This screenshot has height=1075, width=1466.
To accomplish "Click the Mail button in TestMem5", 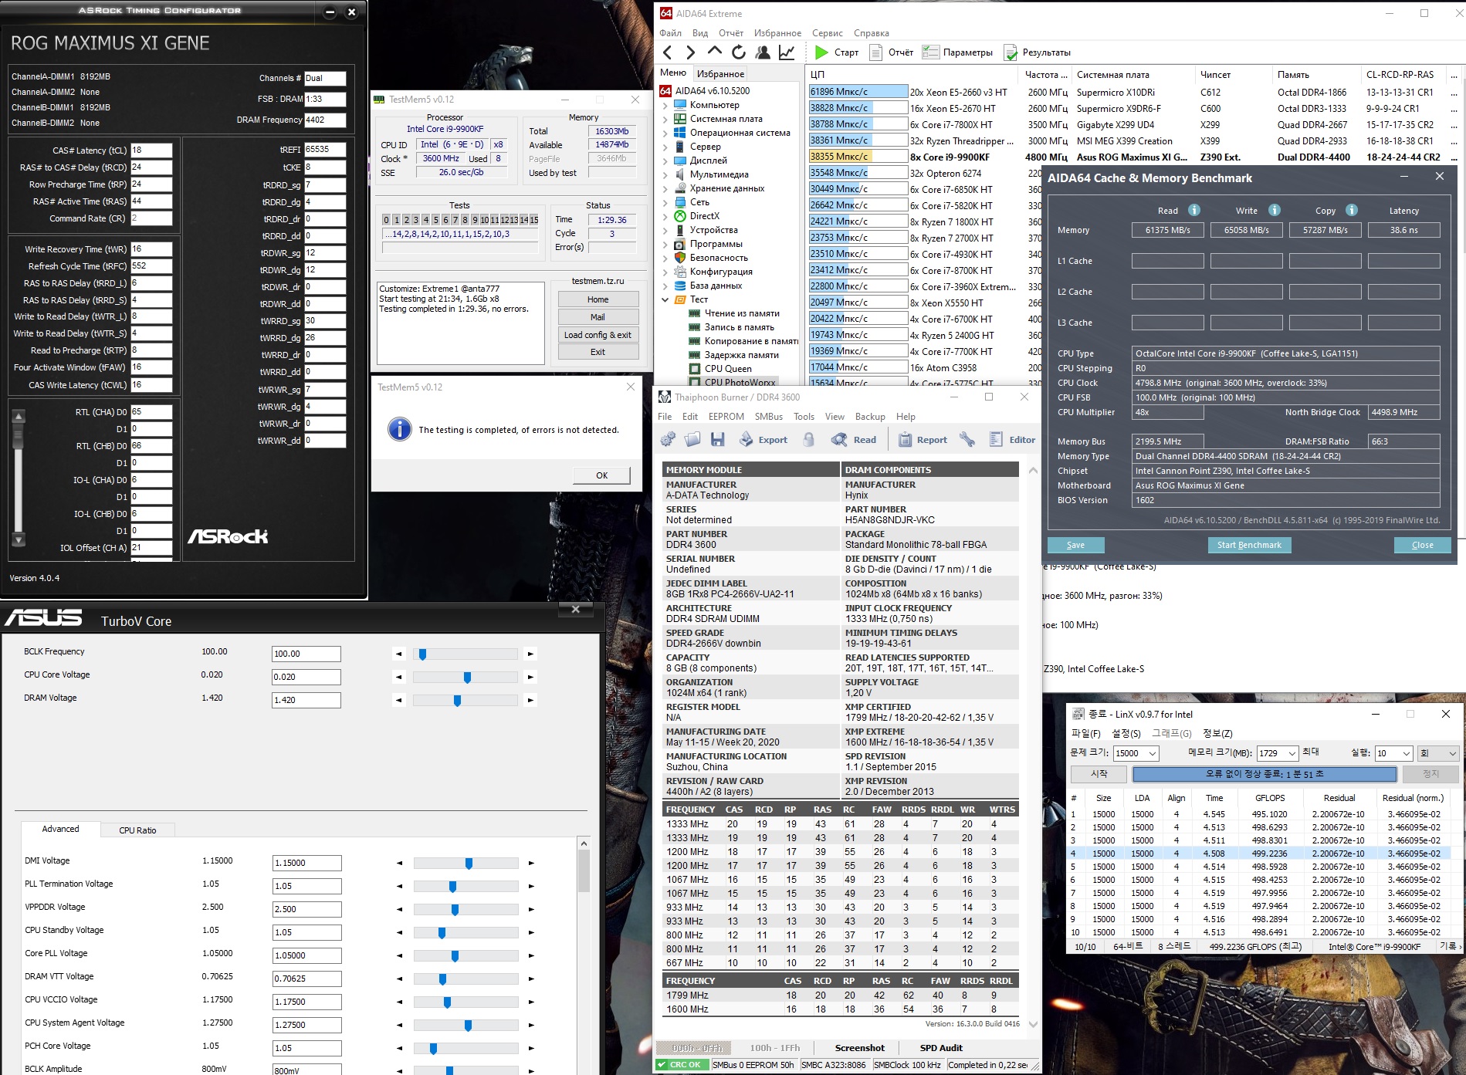I will point(598,317).
